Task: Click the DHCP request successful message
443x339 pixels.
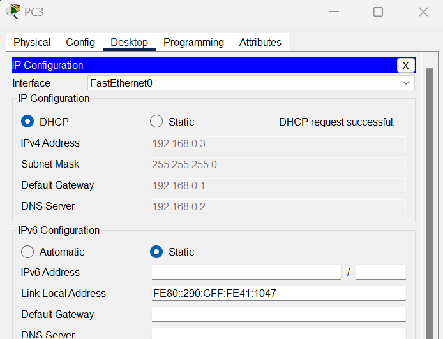Action: (x=337, y=122)
